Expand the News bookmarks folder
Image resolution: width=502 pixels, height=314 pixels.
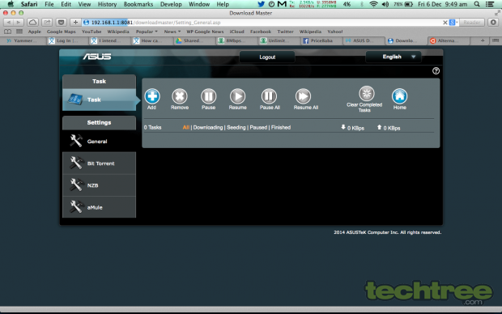tap(172, 32)
